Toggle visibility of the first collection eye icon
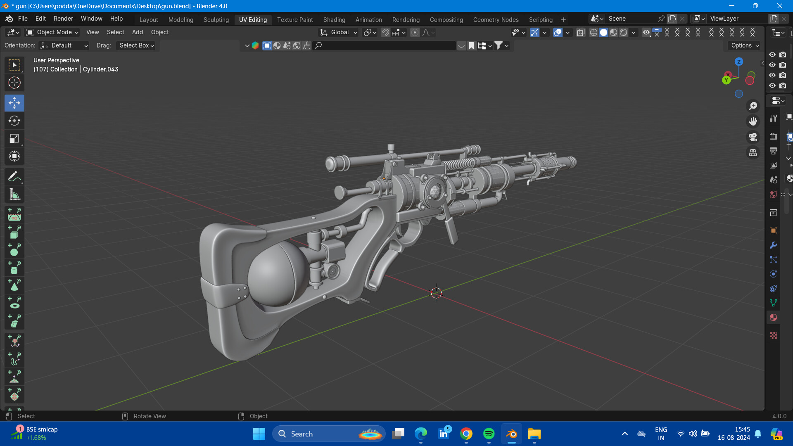Image resolution: width=793 pixels, height=446 pixels. coord(772,54)
